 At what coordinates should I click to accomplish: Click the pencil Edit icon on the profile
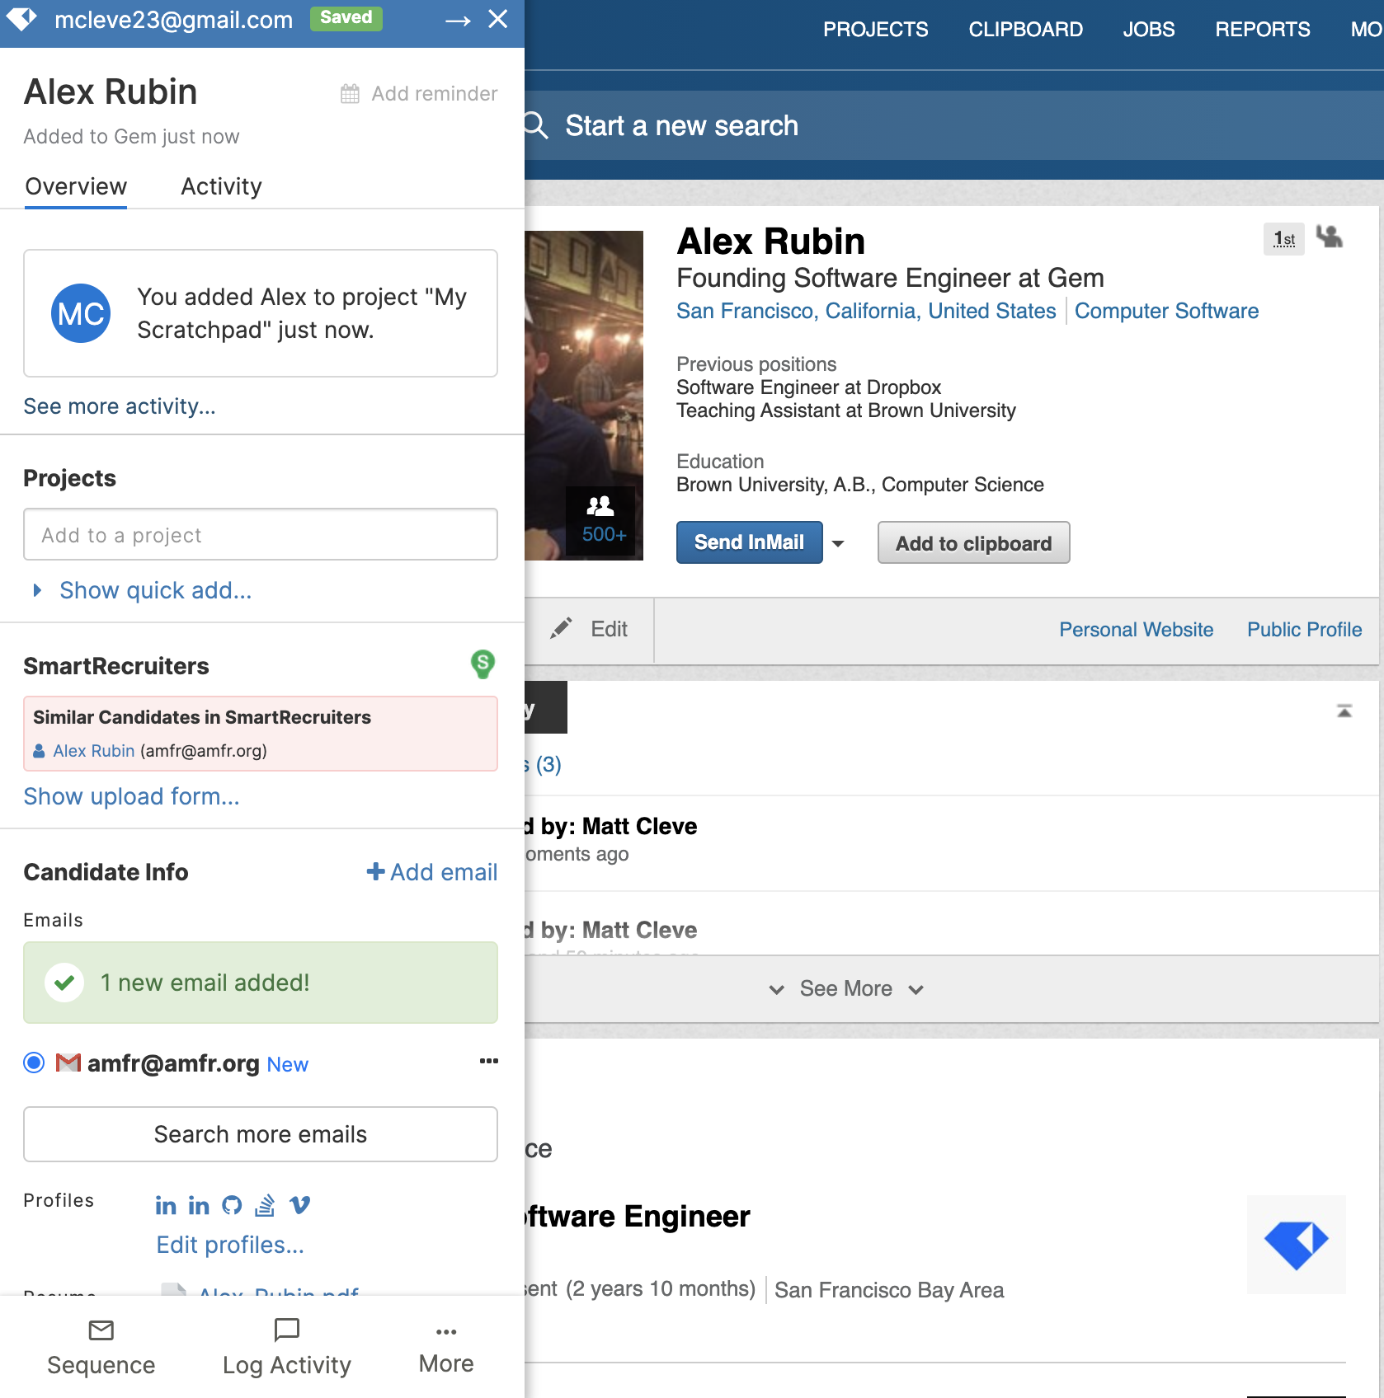562,629
